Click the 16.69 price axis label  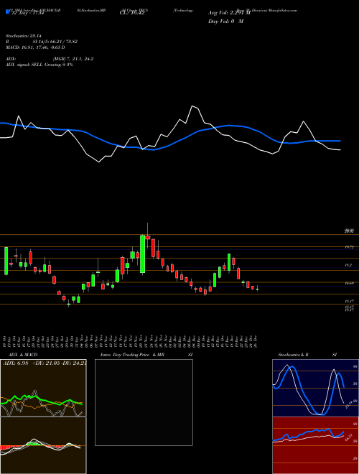coord(350,283)
